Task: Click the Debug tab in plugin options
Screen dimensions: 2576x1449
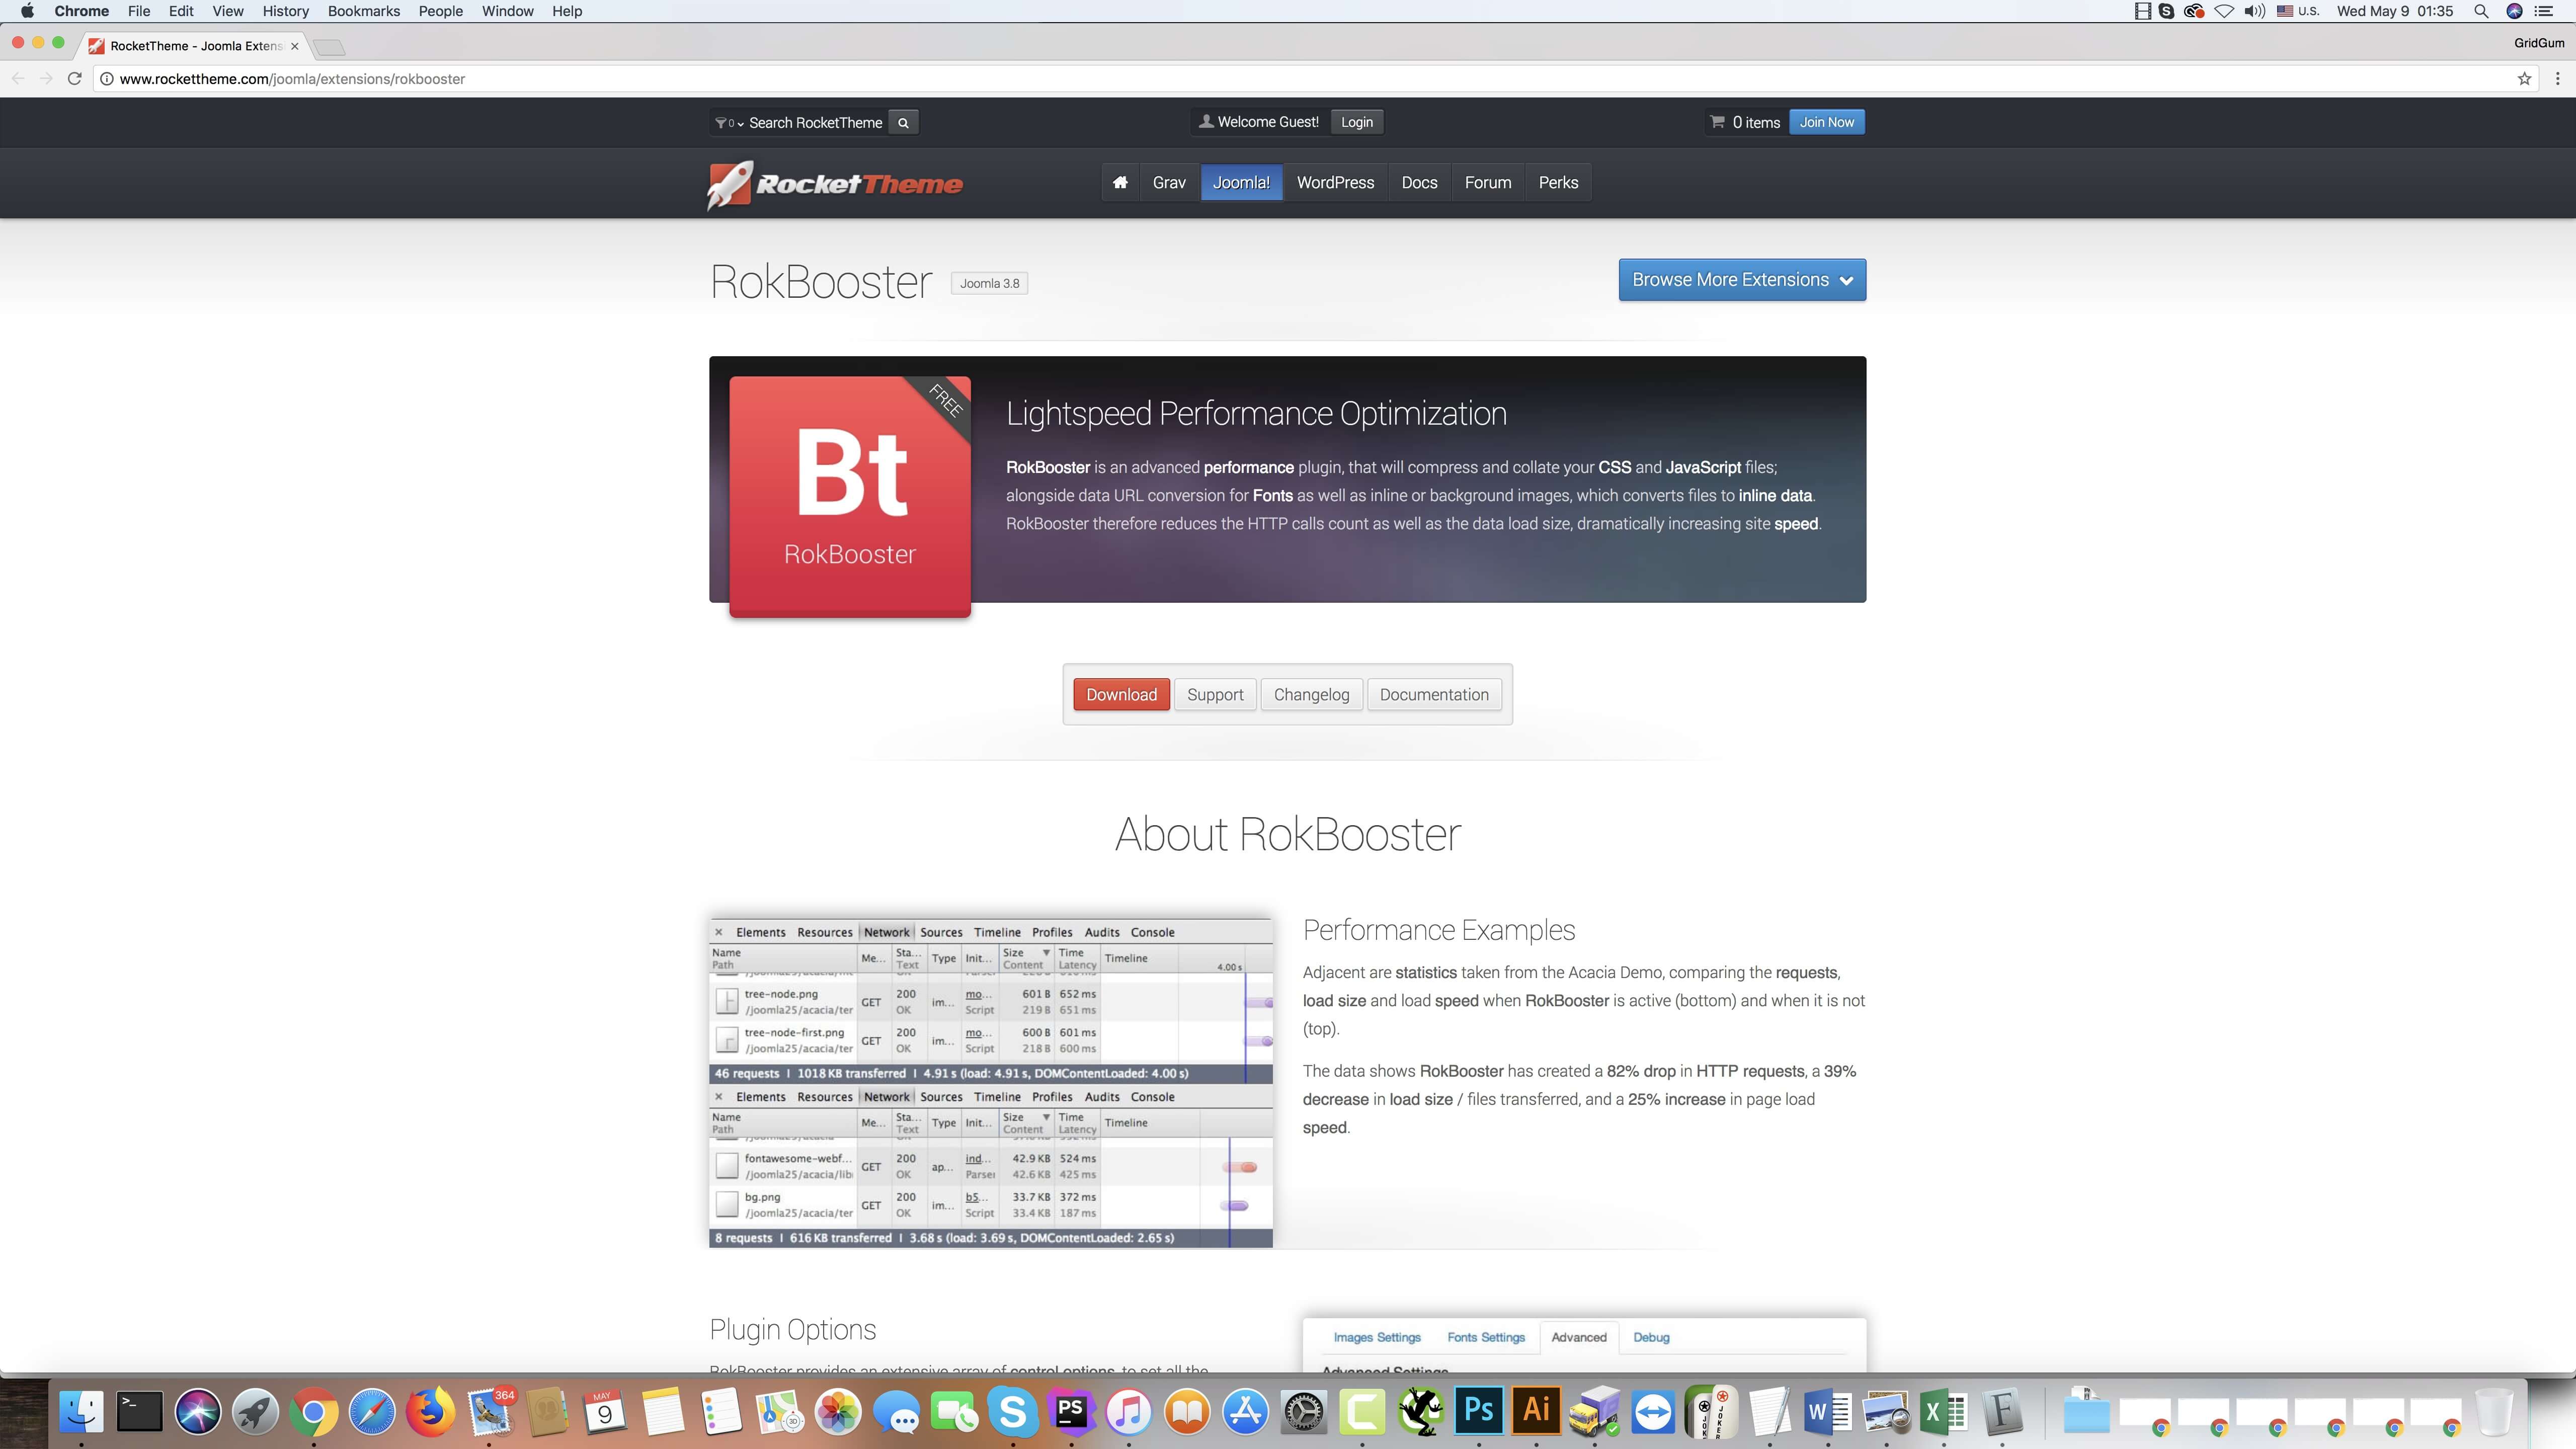Action: [x=1651, y=1336]
